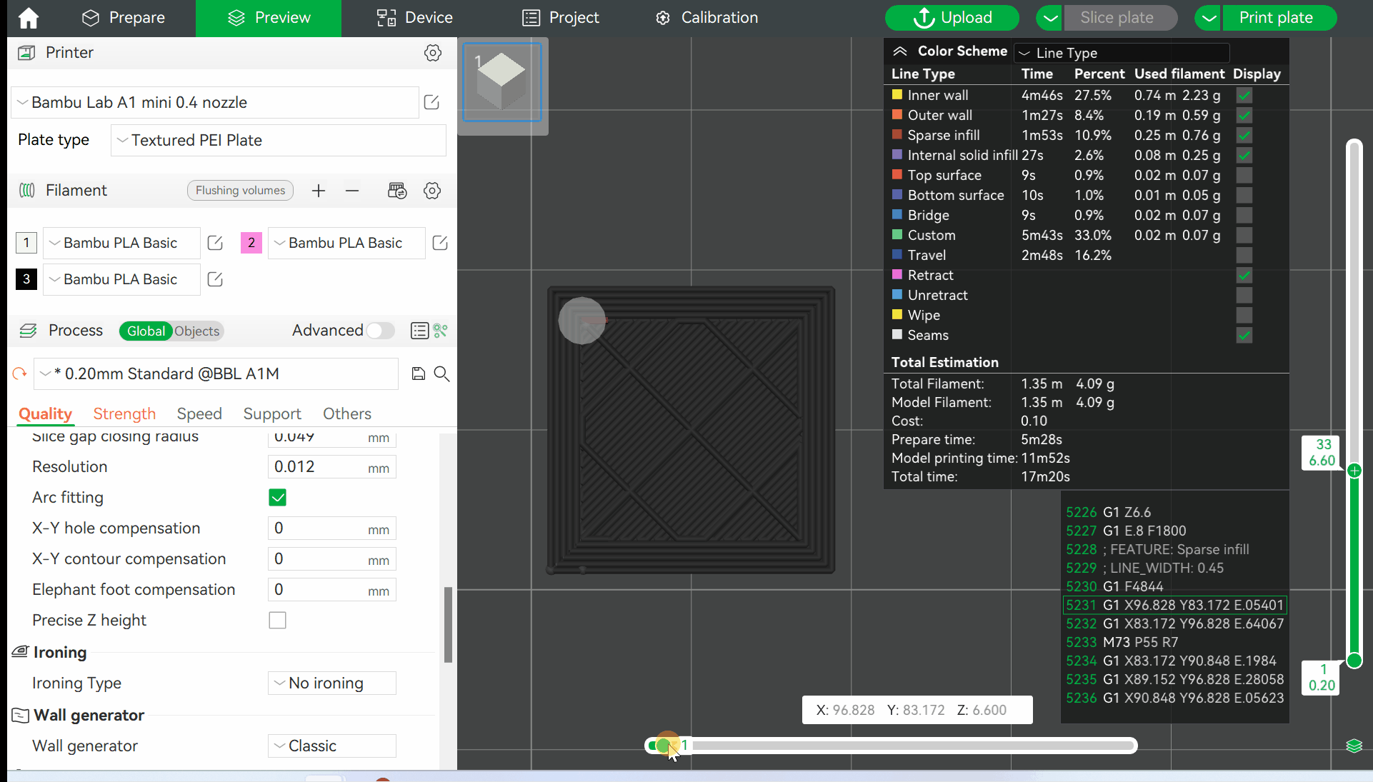Image resolution: width=1373 pixels, height=782 pixels.
Task: Click the process comparison icon
Action: [x=440, y=331]
